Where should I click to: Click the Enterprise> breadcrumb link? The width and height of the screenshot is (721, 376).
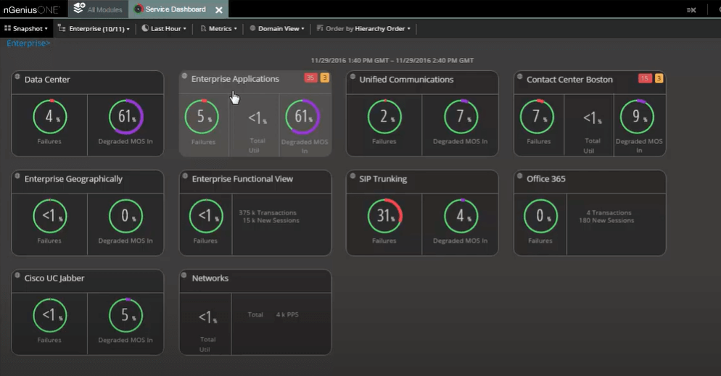click(x=28, y=43)
